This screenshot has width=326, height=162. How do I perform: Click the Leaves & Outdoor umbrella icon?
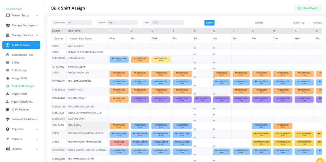[x=8, y=119]
